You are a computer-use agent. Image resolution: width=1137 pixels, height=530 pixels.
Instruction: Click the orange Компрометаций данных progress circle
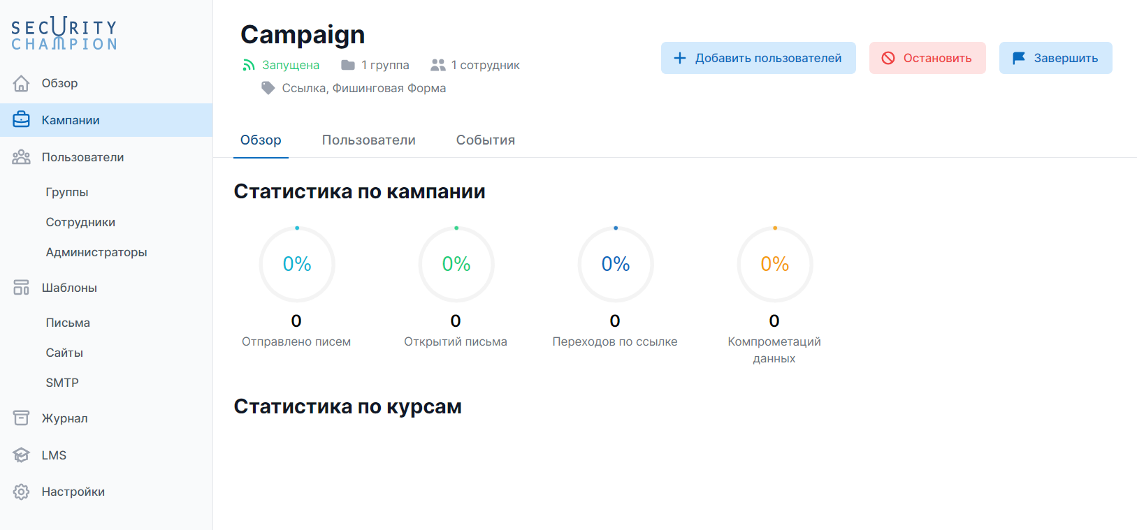[775, 264]
